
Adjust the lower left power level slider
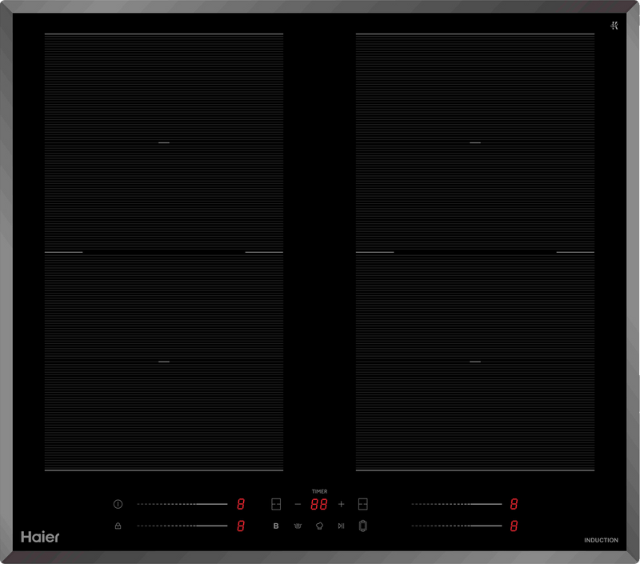pos(182,526)
